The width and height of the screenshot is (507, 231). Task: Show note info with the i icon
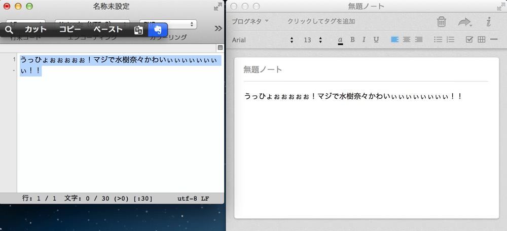489,22
